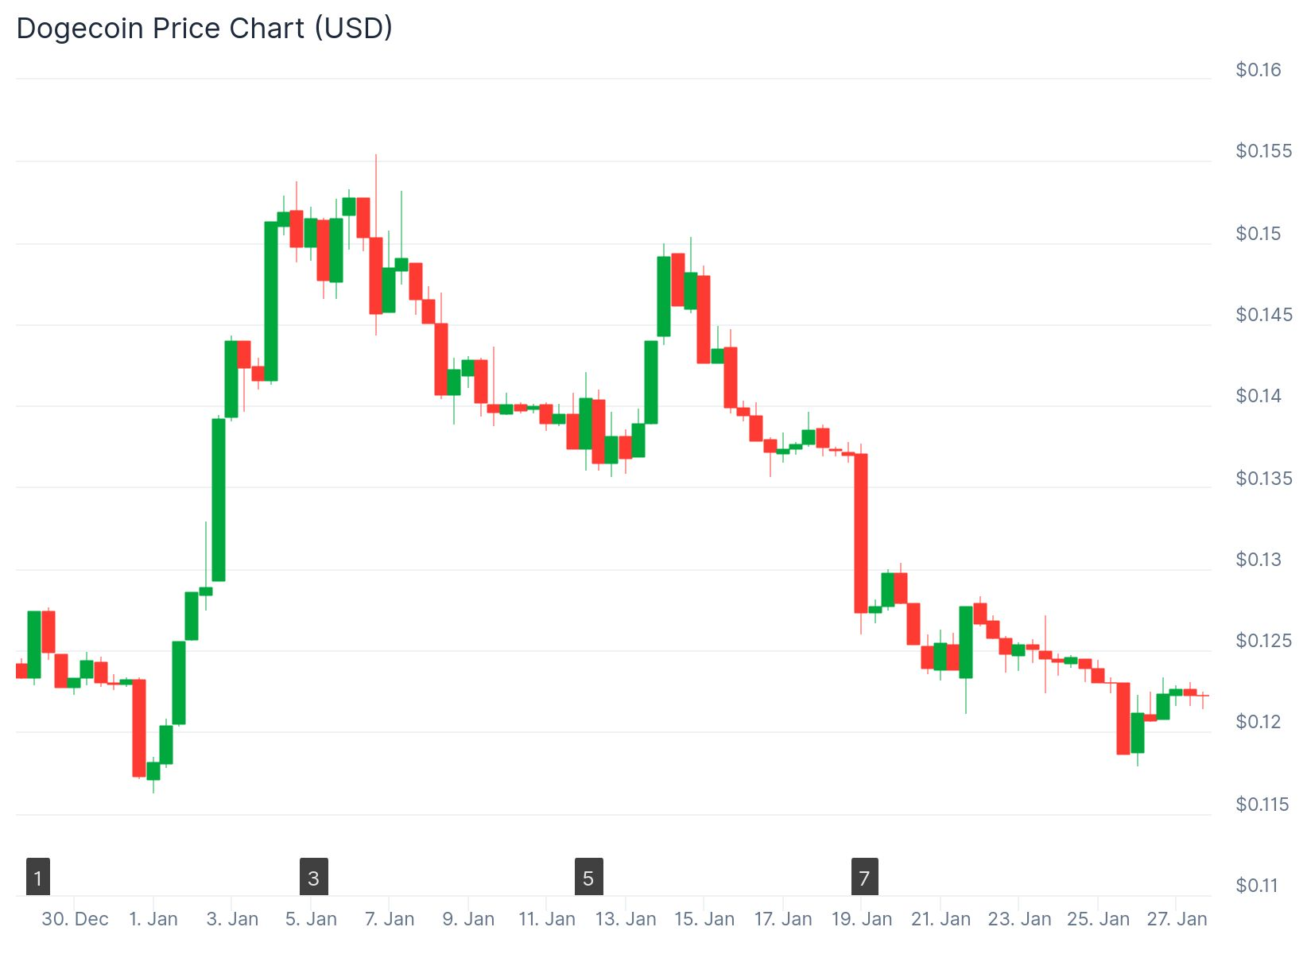Click the $0.135 price axis label
Viewport: 1307px width, 954px height.
coord(1263,479)
